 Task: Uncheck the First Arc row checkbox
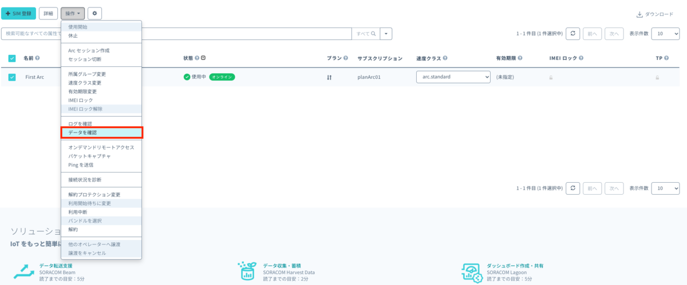(x=12, y=77)
